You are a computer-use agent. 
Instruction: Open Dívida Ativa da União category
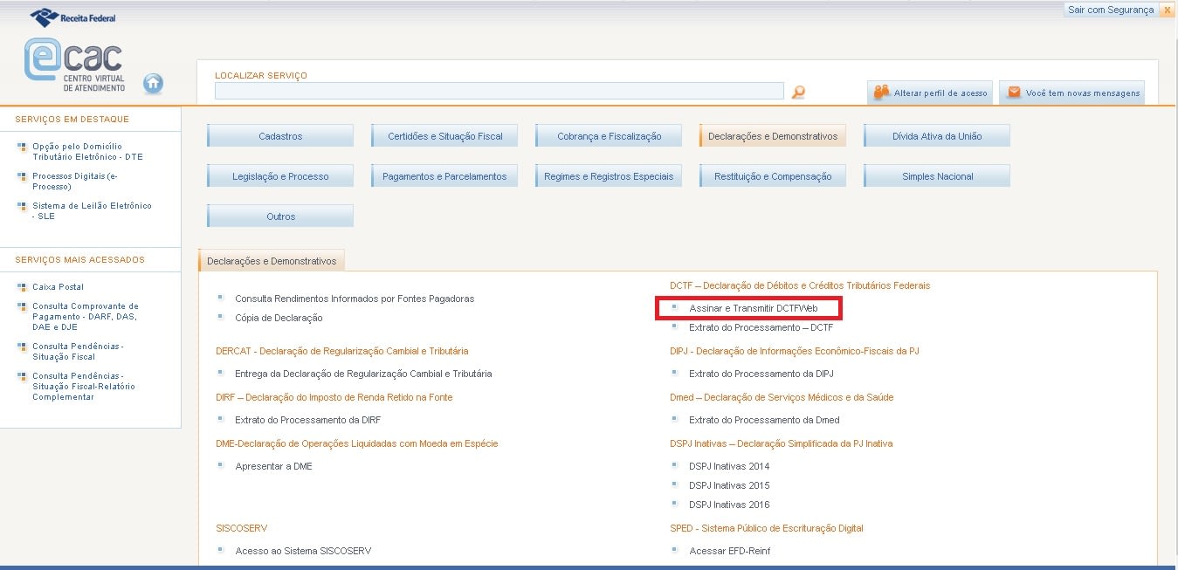tap(937, 136)
